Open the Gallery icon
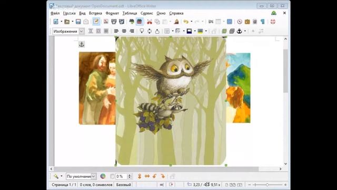This screenshot has width=337, height=190. [x=247, y=22]
